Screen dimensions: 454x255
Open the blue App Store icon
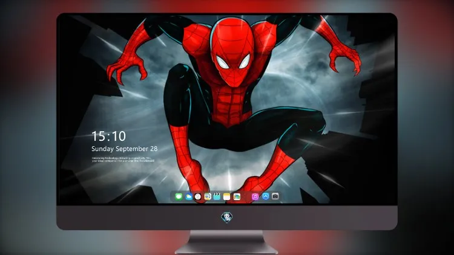266,196
